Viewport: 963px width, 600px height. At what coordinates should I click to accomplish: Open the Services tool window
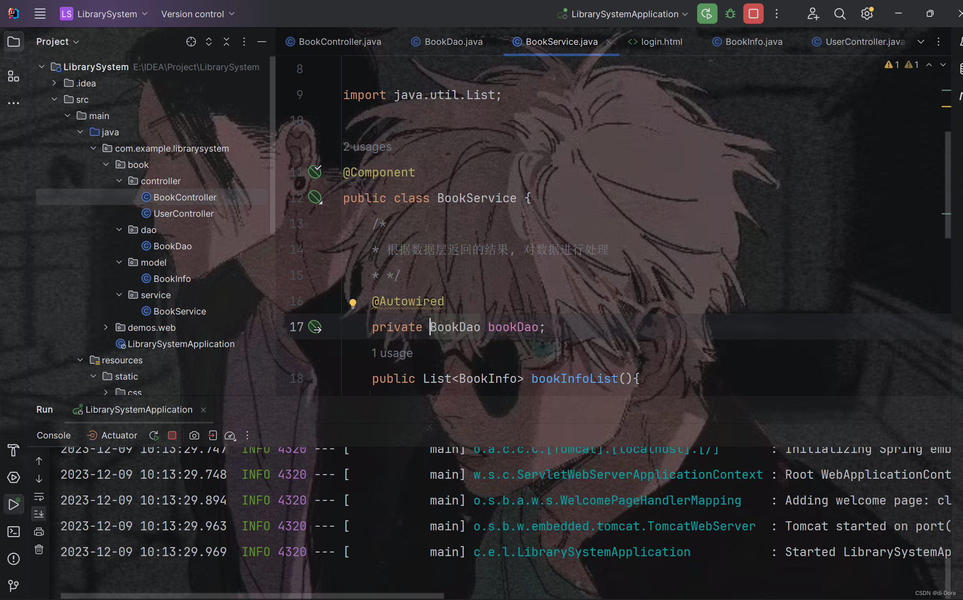14,477
